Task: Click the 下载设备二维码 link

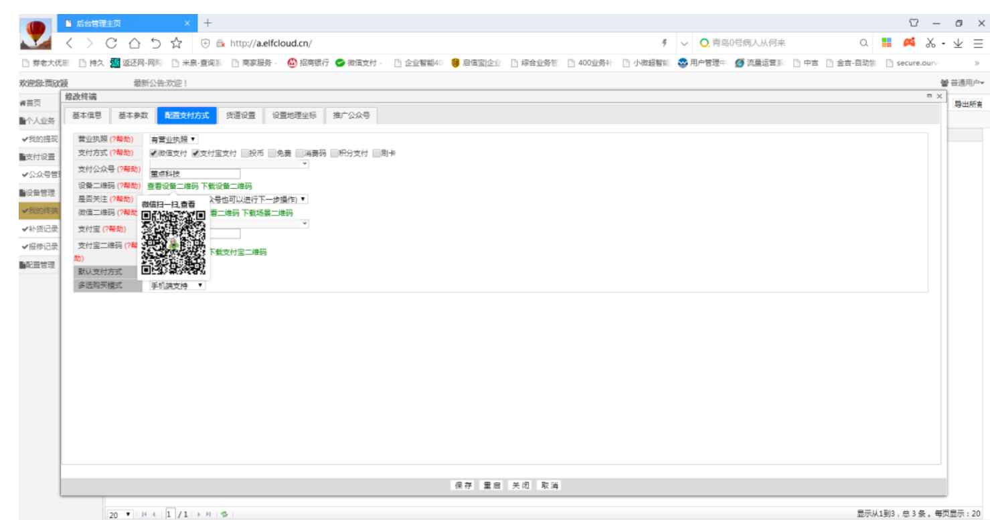Action: pos(226,186)
